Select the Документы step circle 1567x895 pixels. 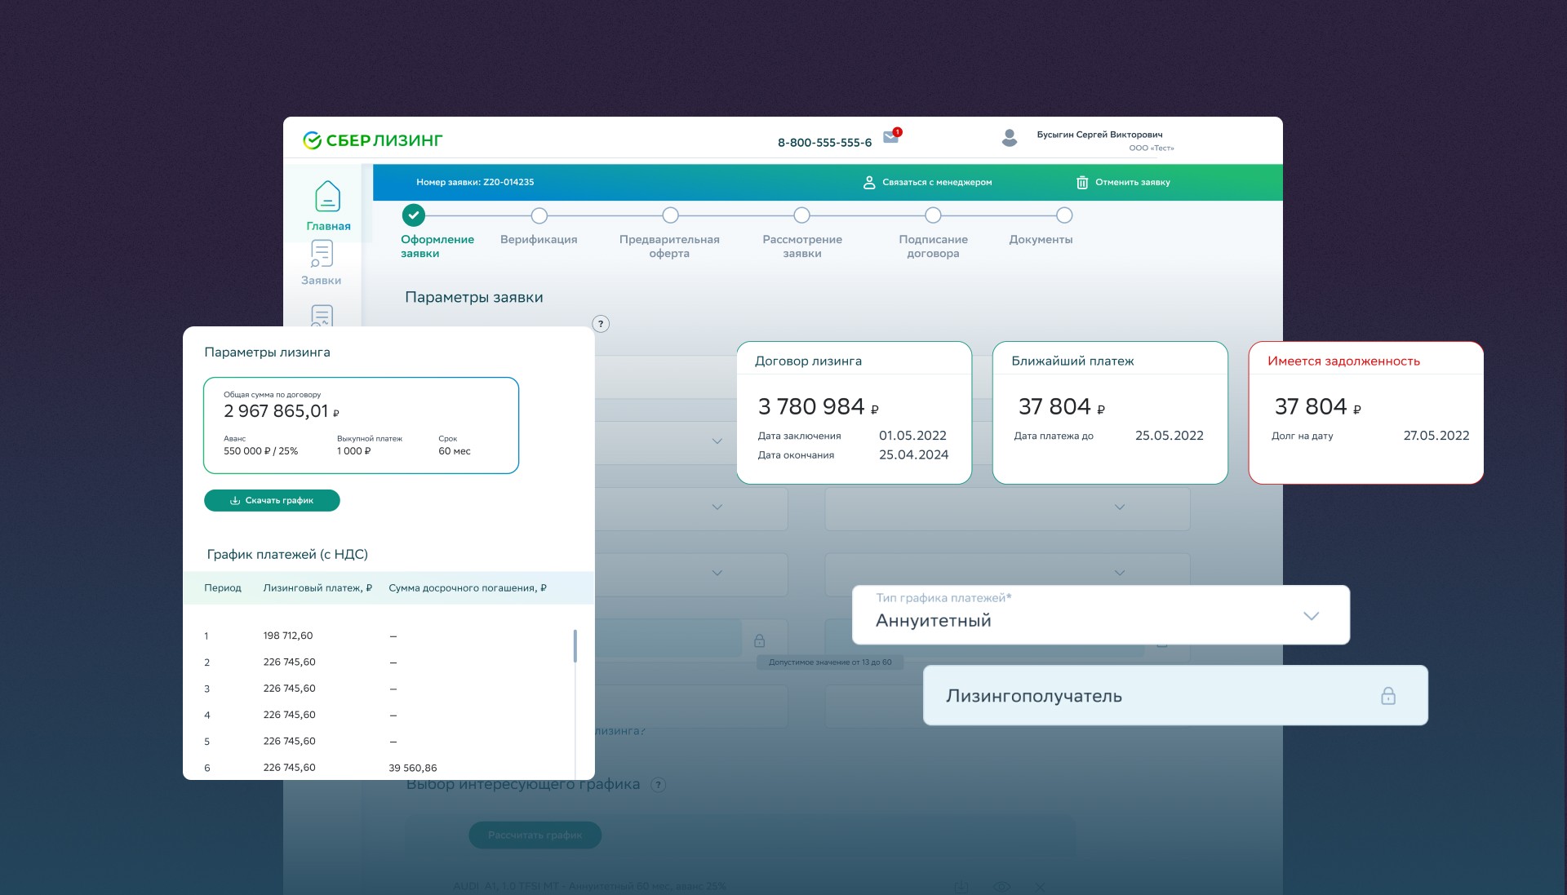(x=1063, y=215)
